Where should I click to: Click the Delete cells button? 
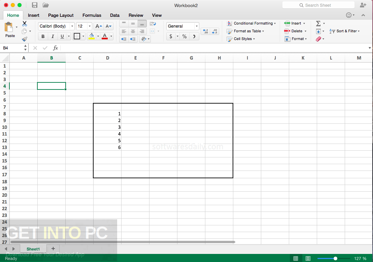[x=295, y=31]
